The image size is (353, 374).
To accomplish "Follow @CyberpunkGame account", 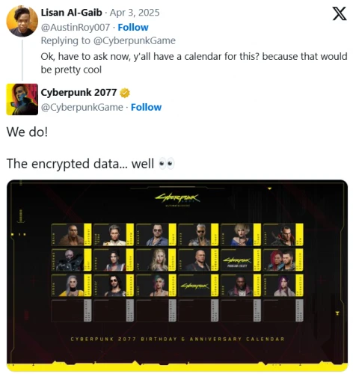I will point(146,107).
